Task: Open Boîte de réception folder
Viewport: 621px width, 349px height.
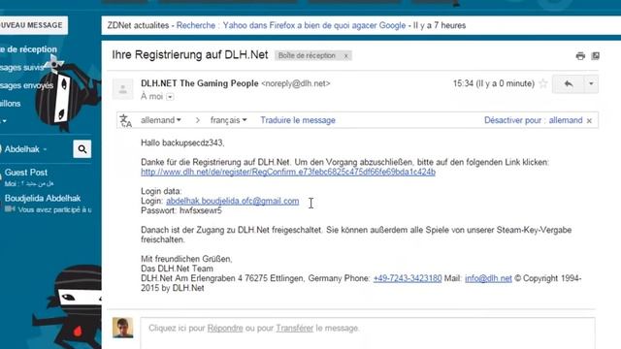Action: [28, 49]
